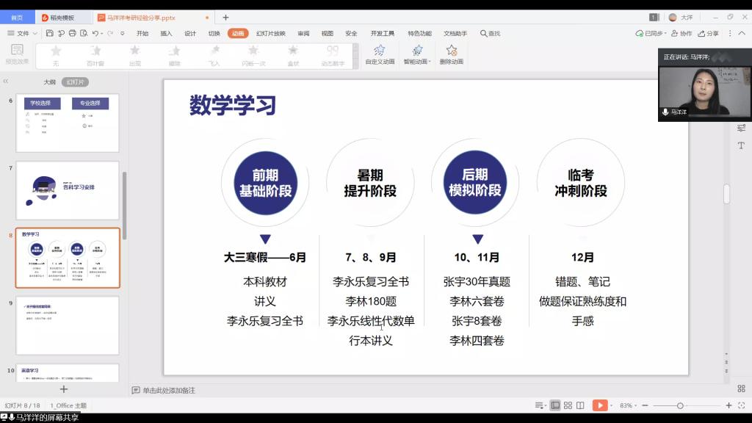
Task: Start slideshow with orange play button
Action: [600, 405]
